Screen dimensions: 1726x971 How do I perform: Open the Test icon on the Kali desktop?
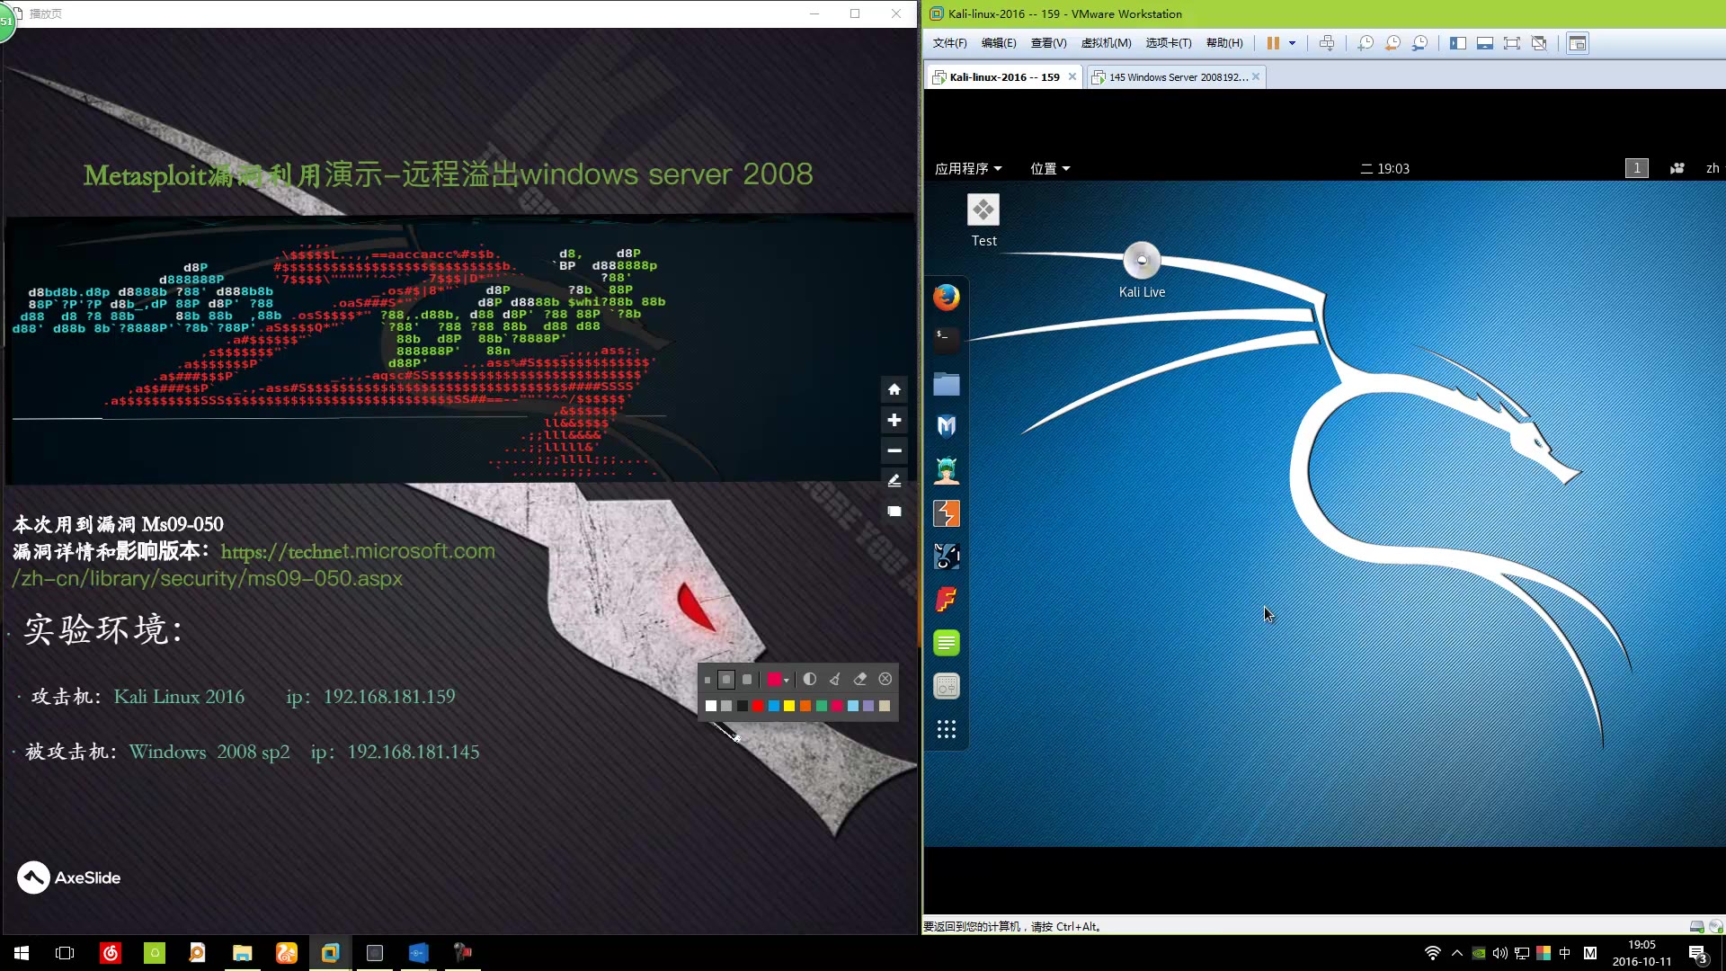pyautogui.click(x=983, y=221)
